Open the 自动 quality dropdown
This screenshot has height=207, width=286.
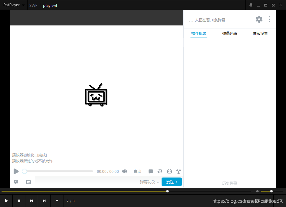[137, 171]
